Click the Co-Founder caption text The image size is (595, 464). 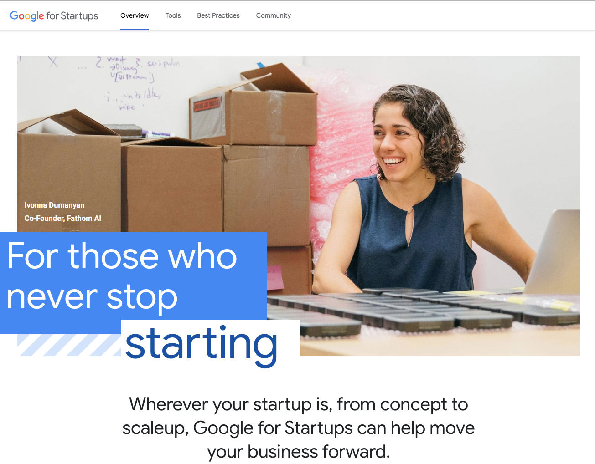[x=44, y=219]
